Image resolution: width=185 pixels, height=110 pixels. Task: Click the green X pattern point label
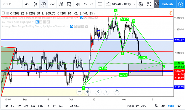(83, 88)
